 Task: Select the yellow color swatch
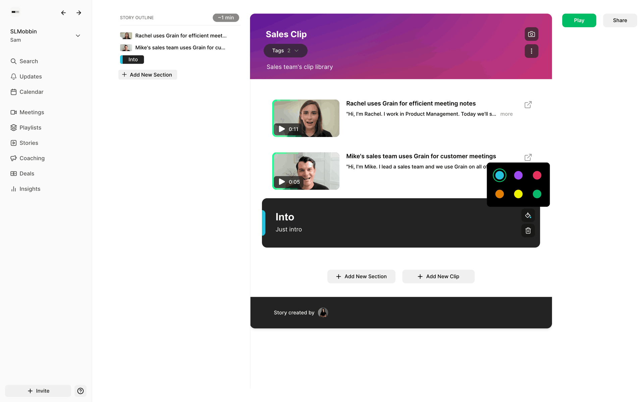click(x=518, y=194)
